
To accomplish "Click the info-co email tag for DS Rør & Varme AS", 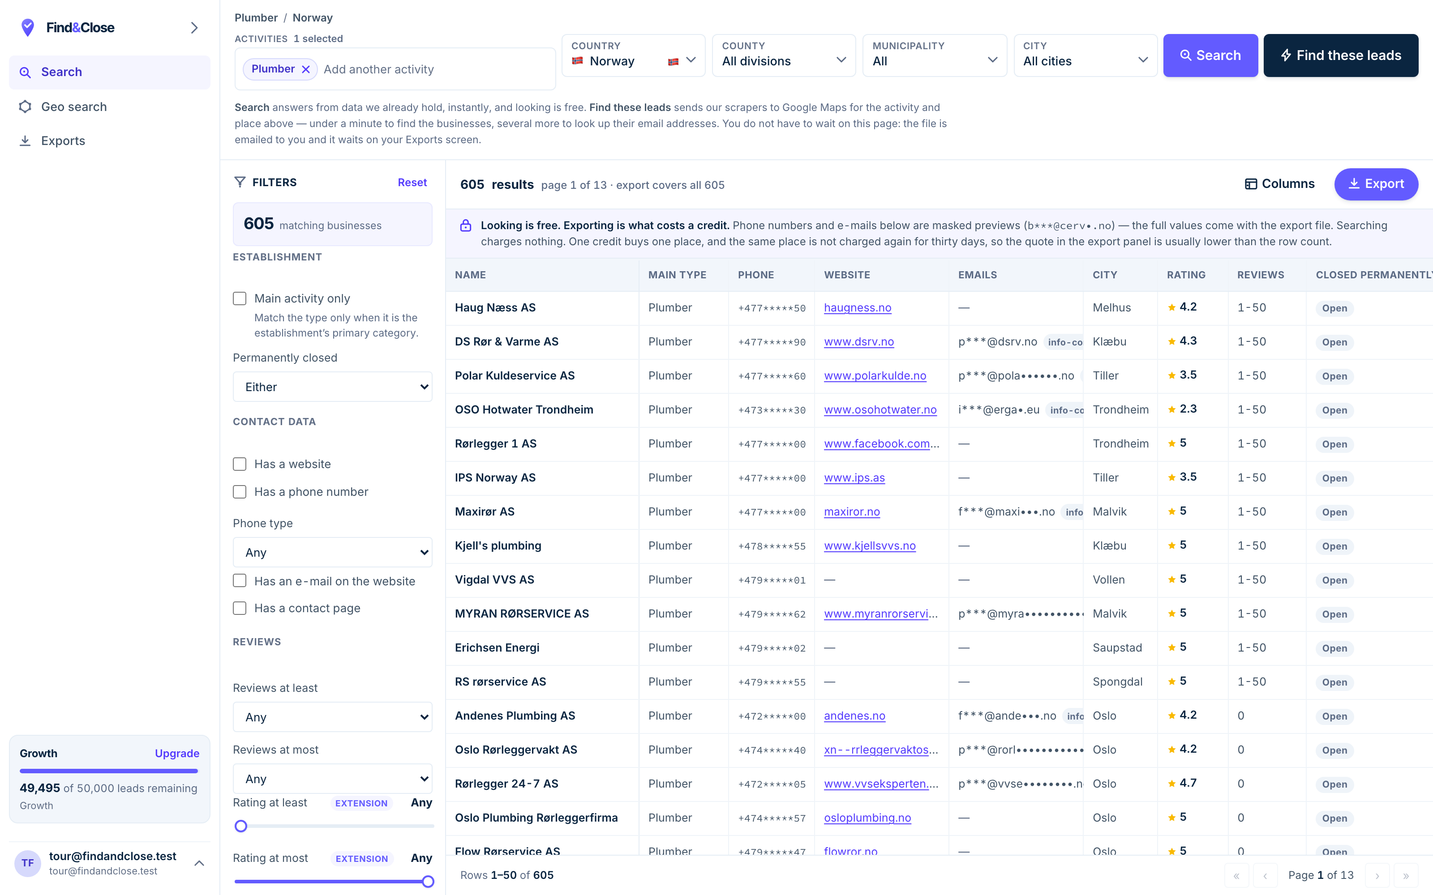I will pyautogui.click(x=1064, y=342).
